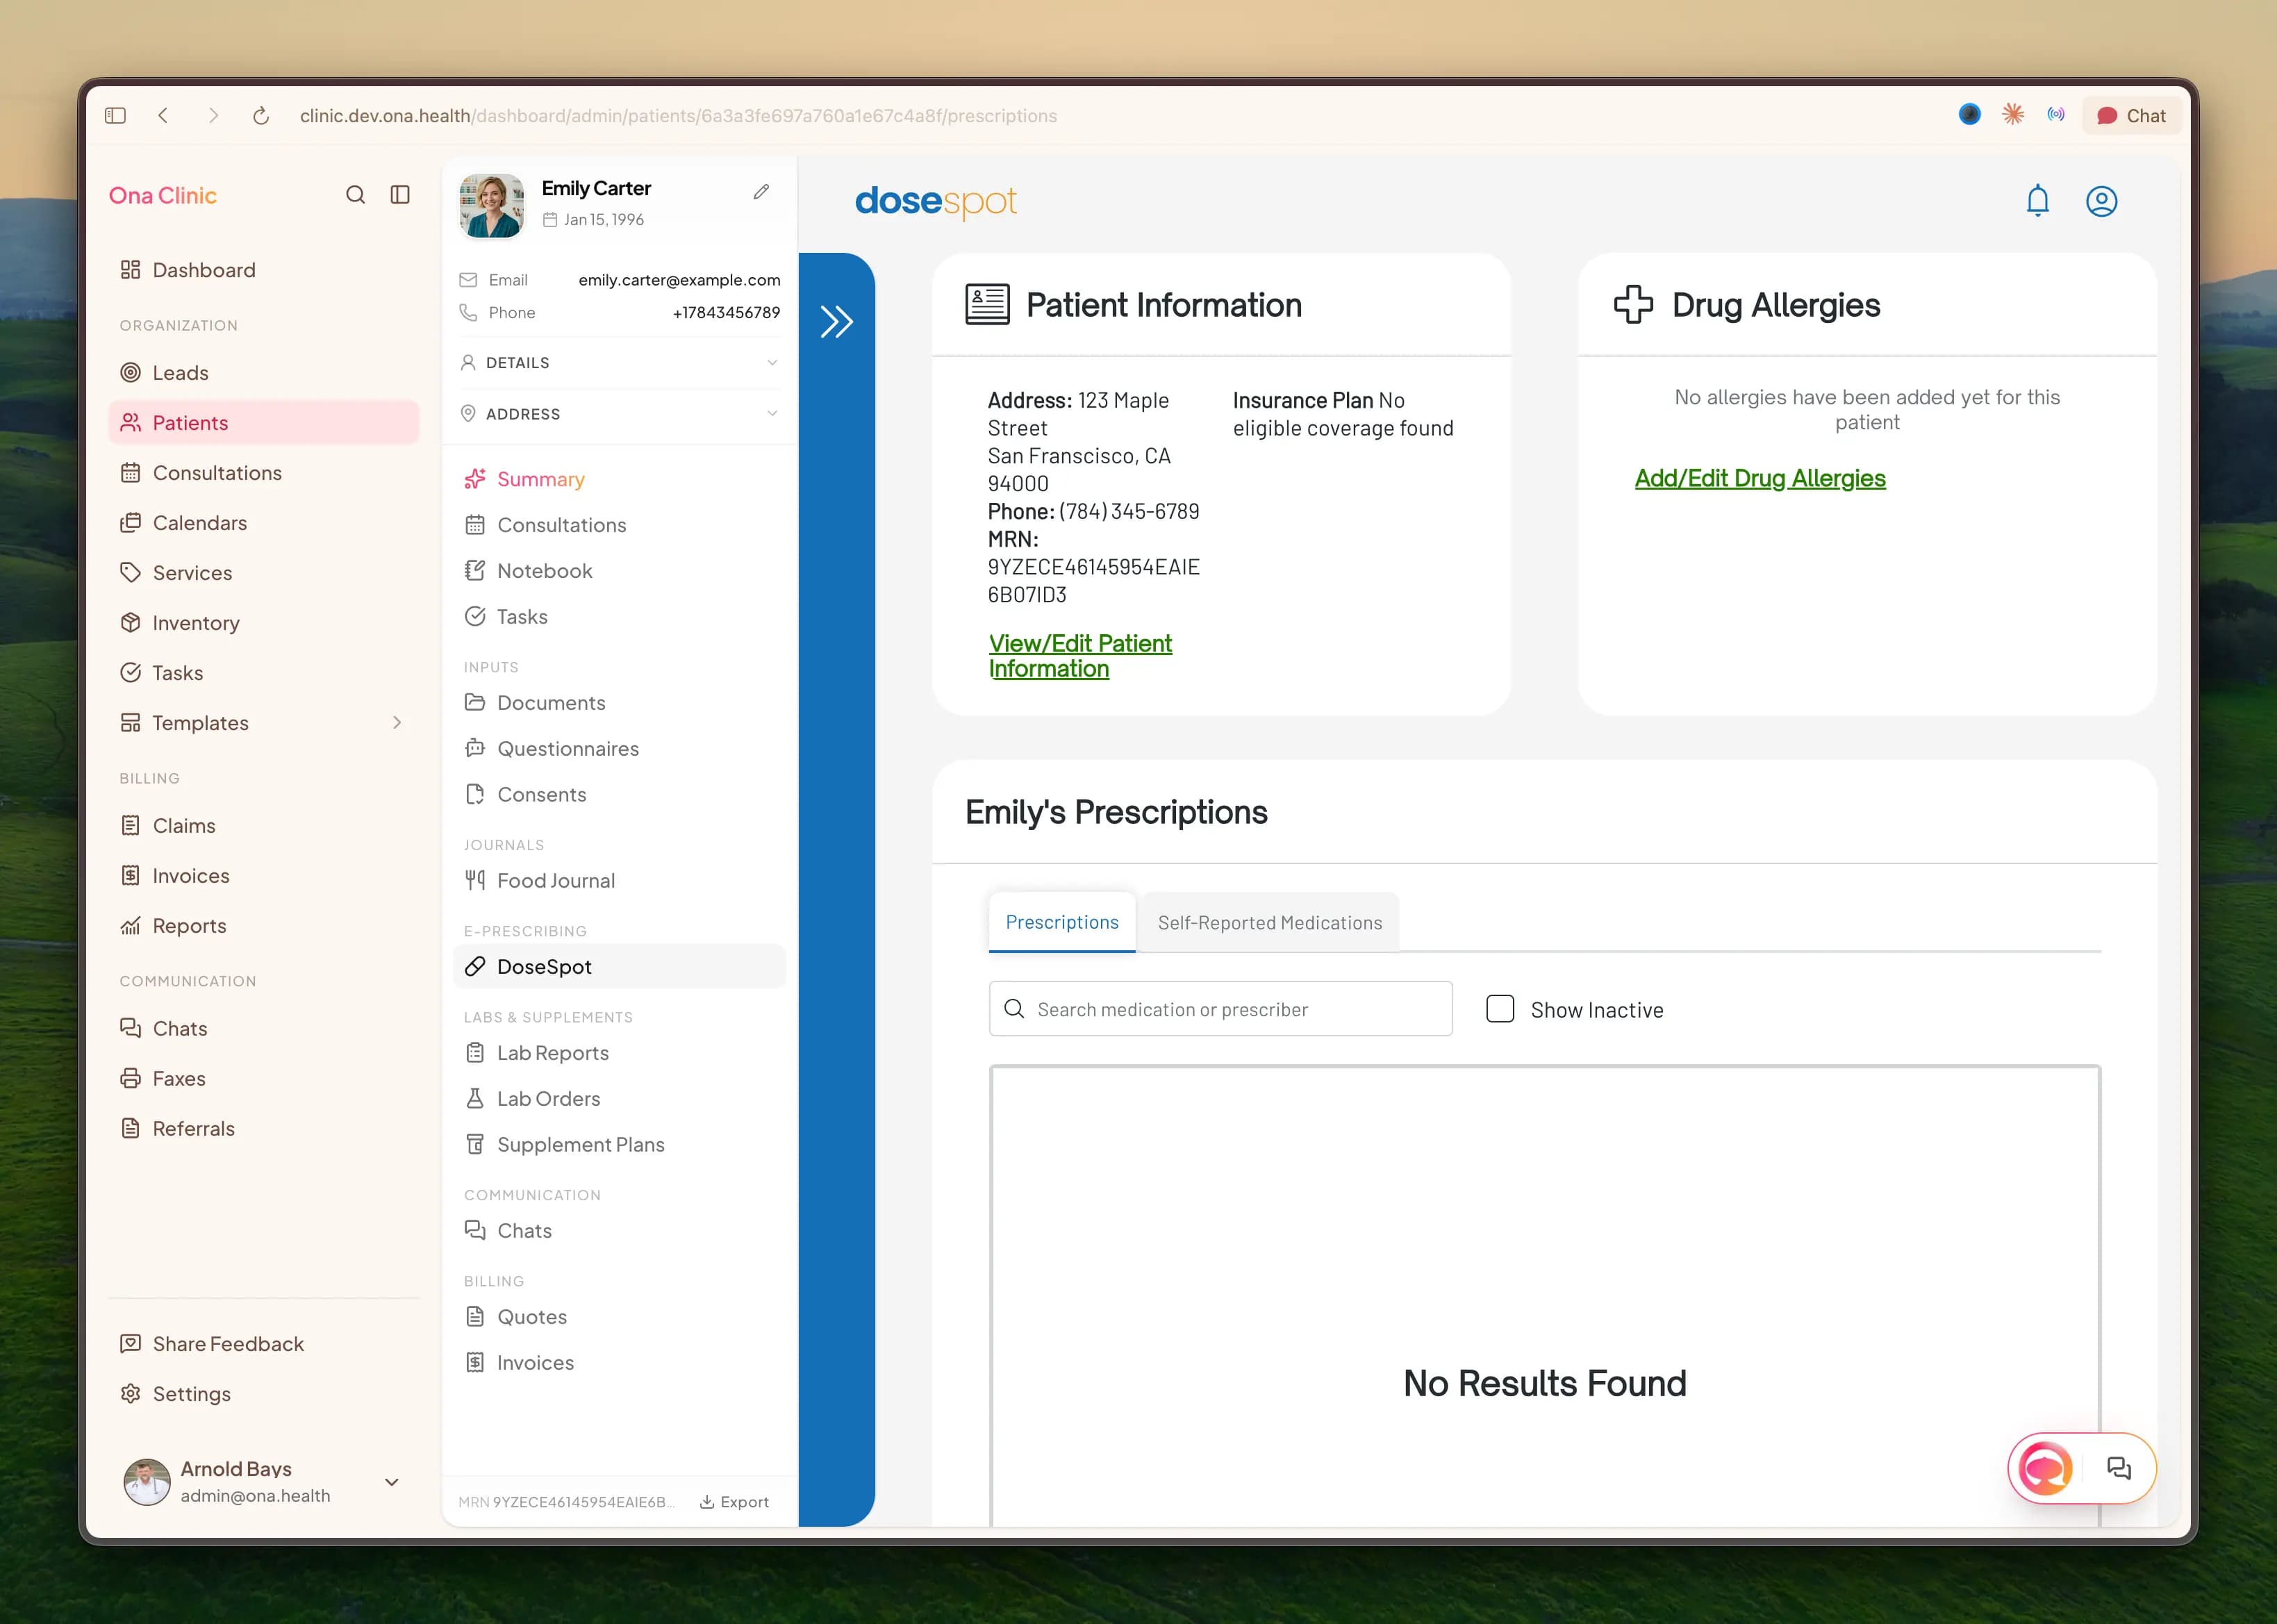Open patient Notebook
Image resolution: width=2277 pixels, height=1624 pixels.
(619, 571)
